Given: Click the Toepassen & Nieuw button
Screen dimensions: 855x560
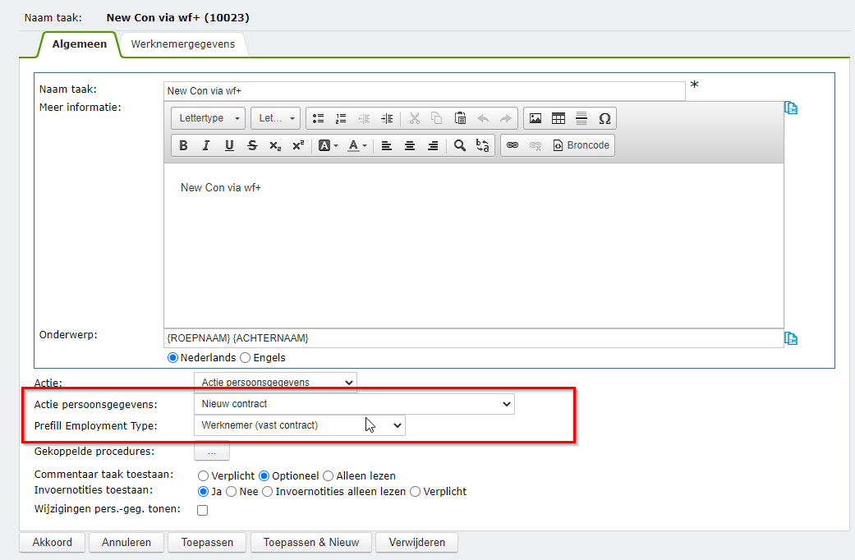Looking at the screenshot, I should point(310,542).
